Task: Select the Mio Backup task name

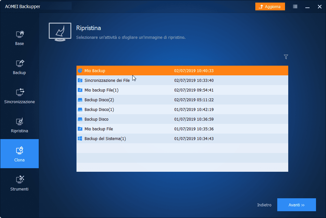Action: [x=95, y=71]
